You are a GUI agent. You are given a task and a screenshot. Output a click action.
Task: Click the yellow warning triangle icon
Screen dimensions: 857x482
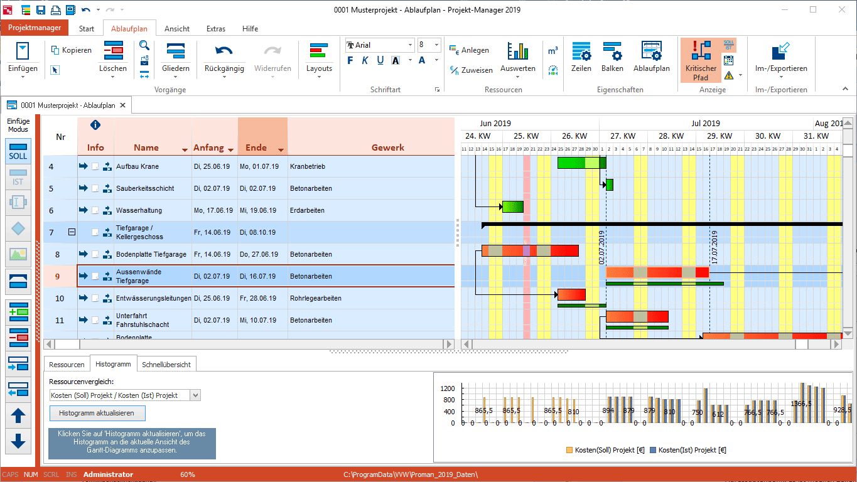pos(728,75)
